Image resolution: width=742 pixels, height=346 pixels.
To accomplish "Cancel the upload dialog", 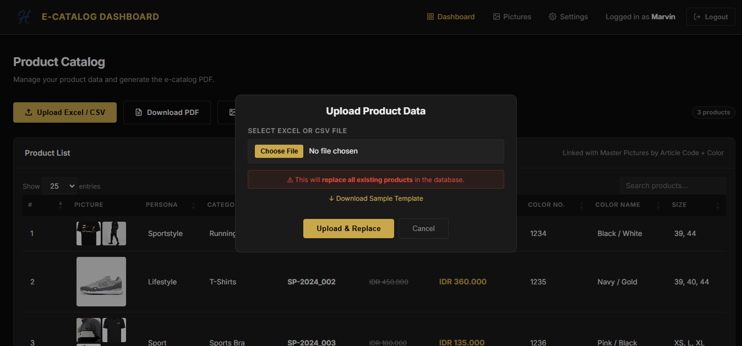I will [423, 229].
